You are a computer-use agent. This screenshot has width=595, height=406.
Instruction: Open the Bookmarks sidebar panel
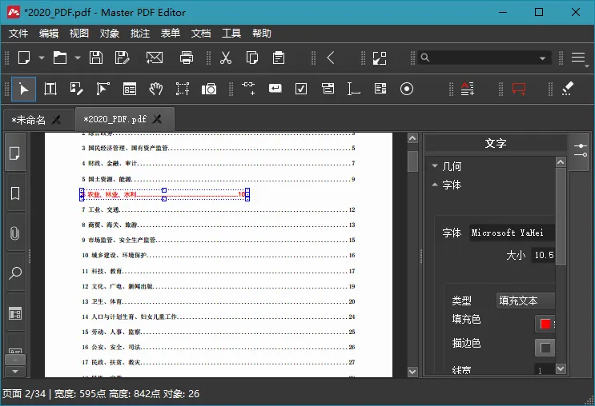(14, 193)
